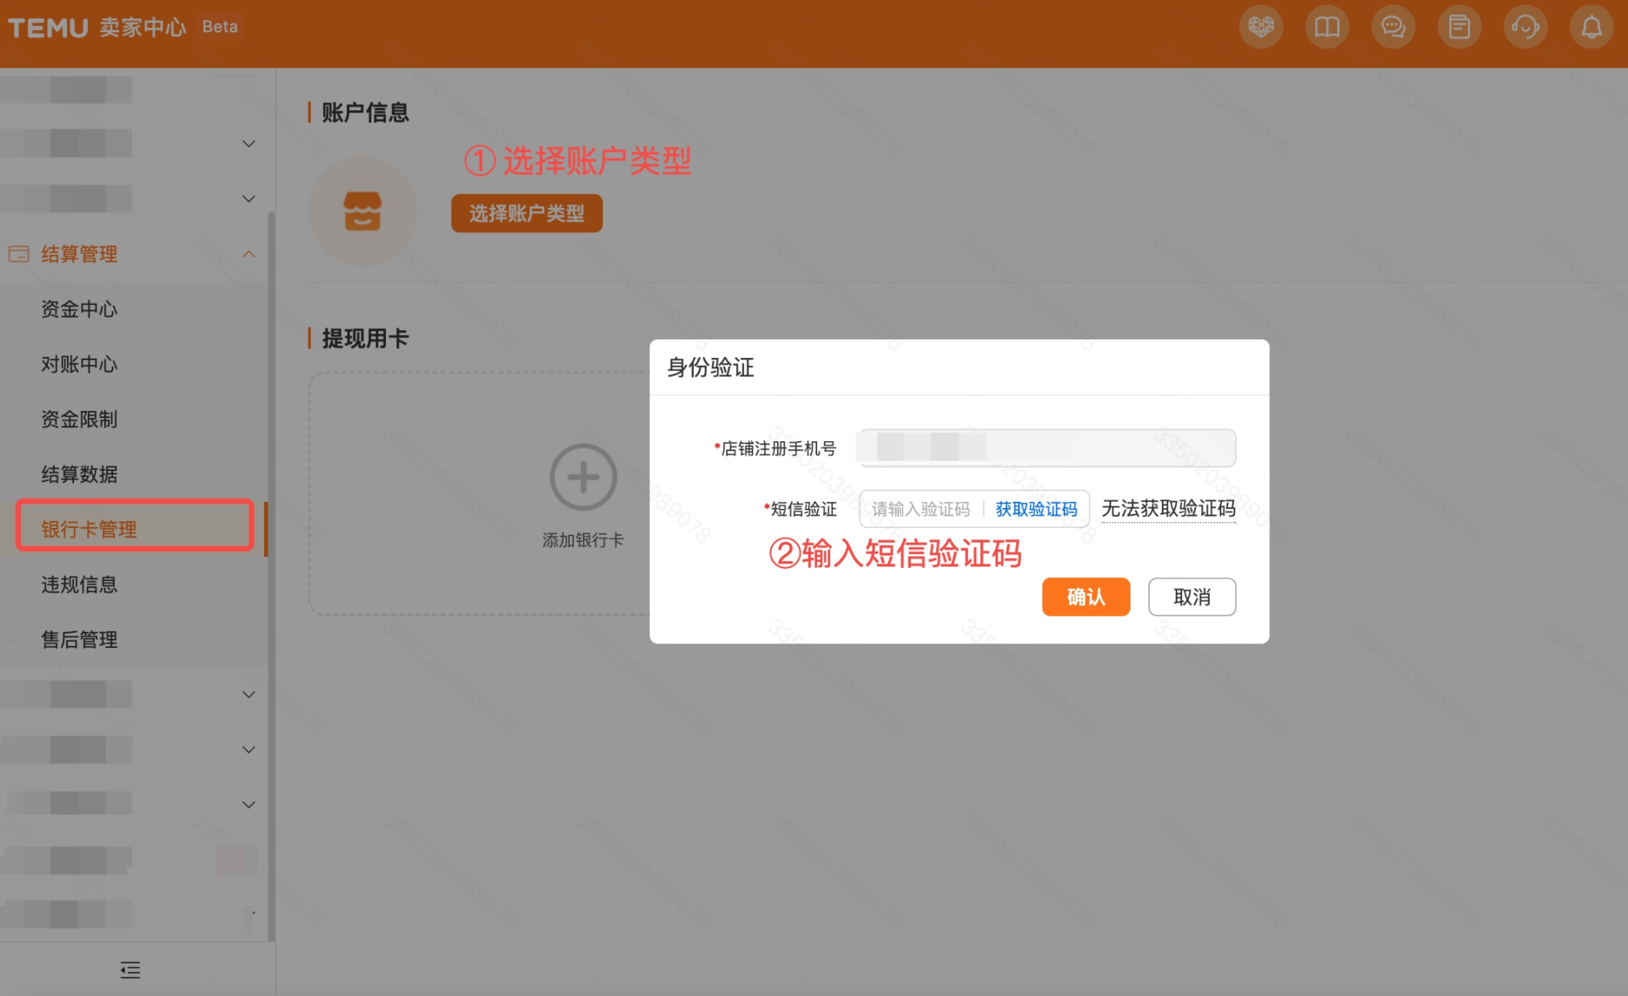Click the plus icon under 添加银行卡
Screen dimensions: 1628x996
point(583,476)
